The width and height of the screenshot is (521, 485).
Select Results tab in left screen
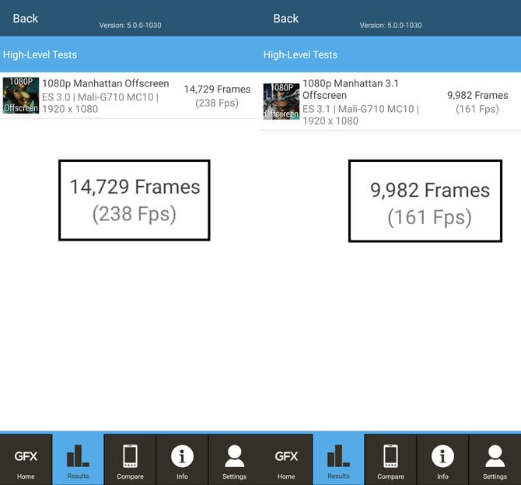(x=78, y=460)
